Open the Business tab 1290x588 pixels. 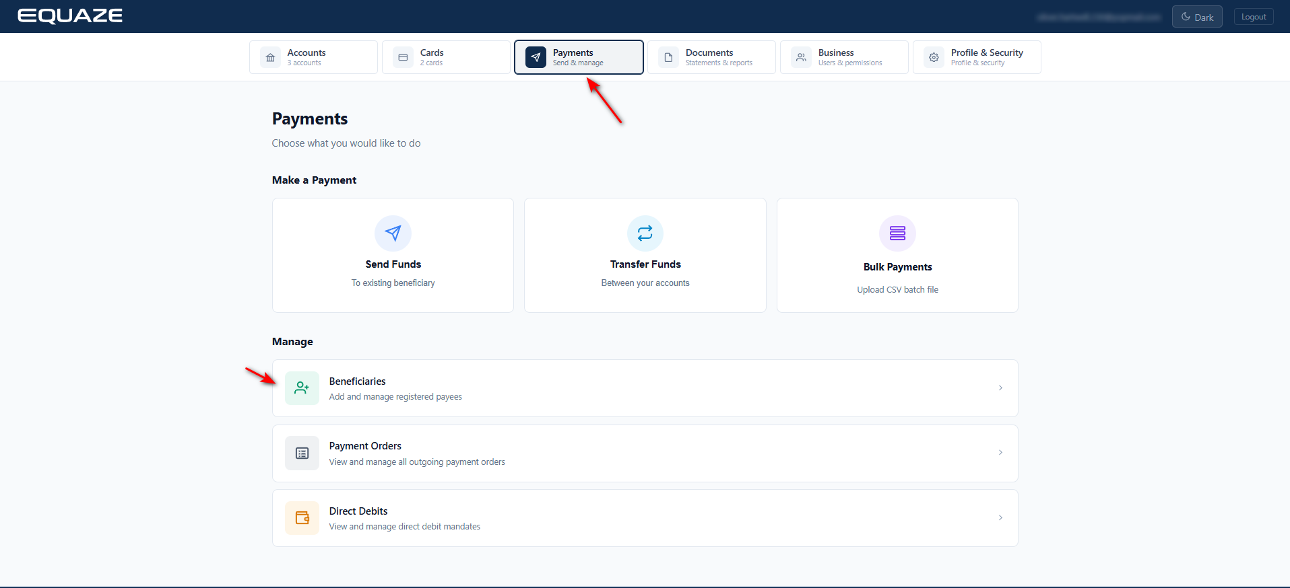point(844,57)
